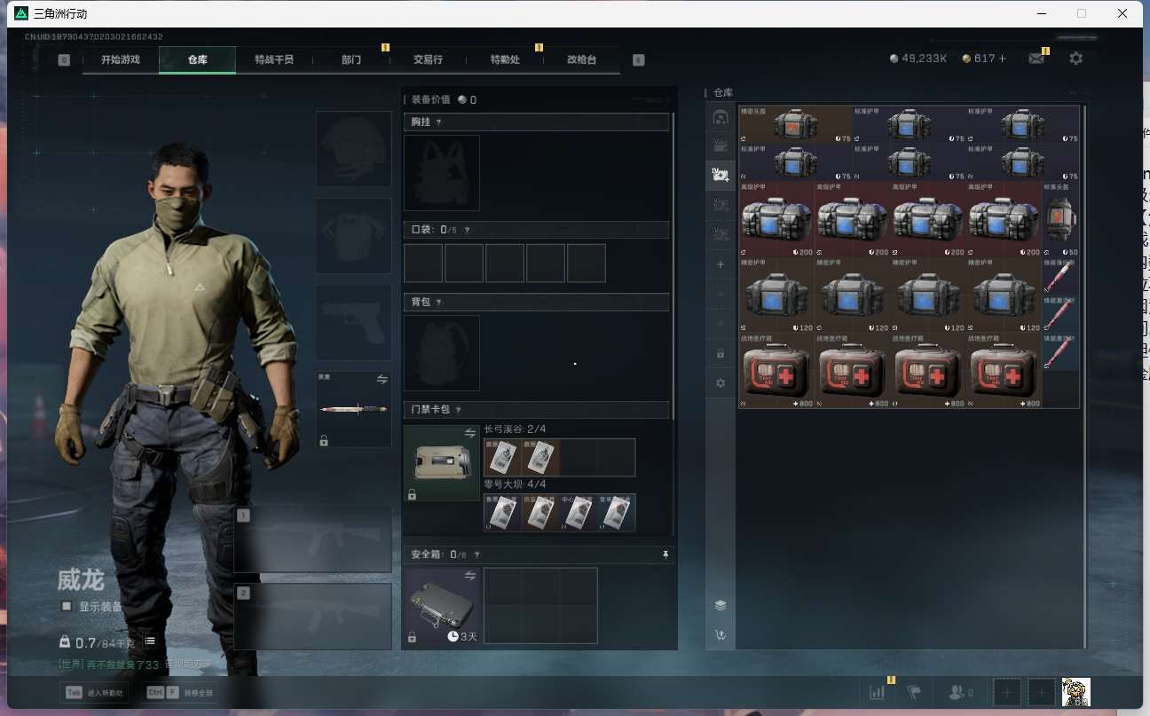
Task: Click the stats bar chart icon
Action: (877, 692)
